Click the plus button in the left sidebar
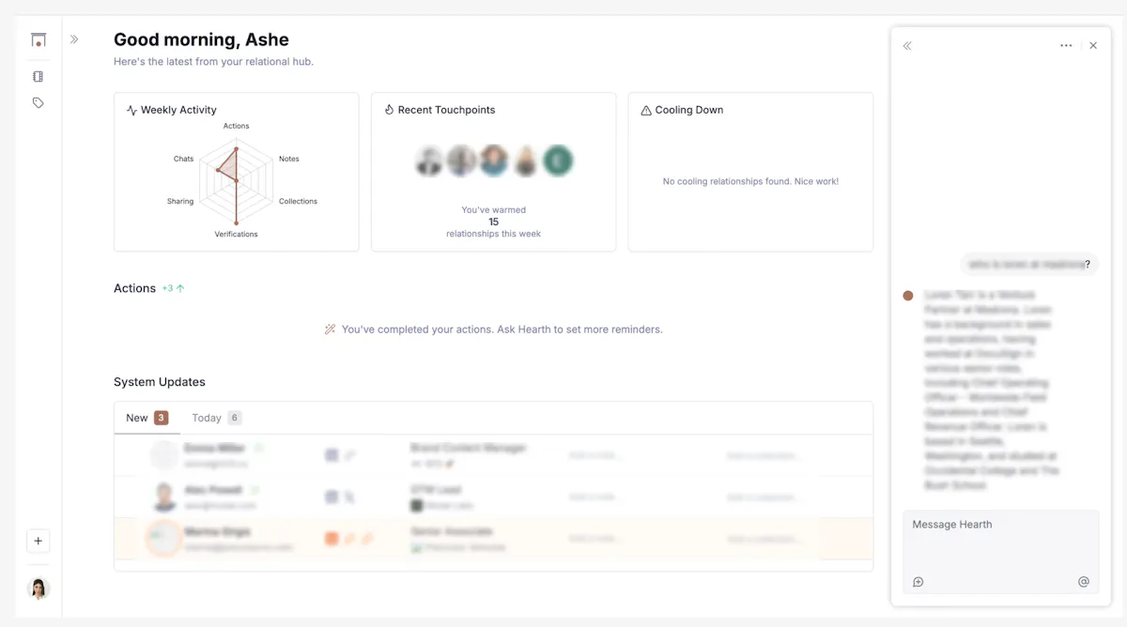This screenshot has height=627, width=1127. click(39, 541)
